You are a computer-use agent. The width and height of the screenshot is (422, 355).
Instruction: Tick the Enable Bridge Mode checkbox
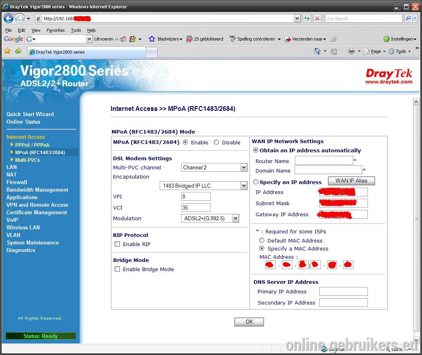pyautogui.click(x=117, y=269)
